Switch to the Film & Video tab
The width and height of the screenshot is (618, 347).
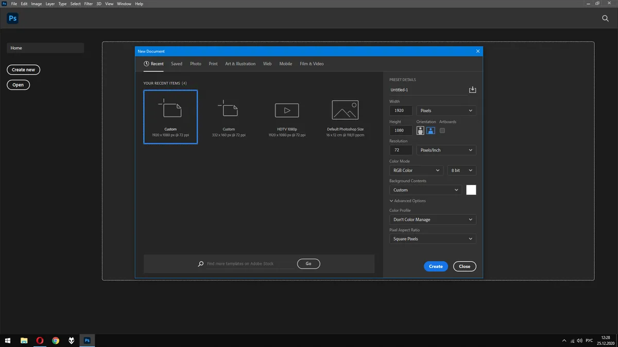(312, 64)
